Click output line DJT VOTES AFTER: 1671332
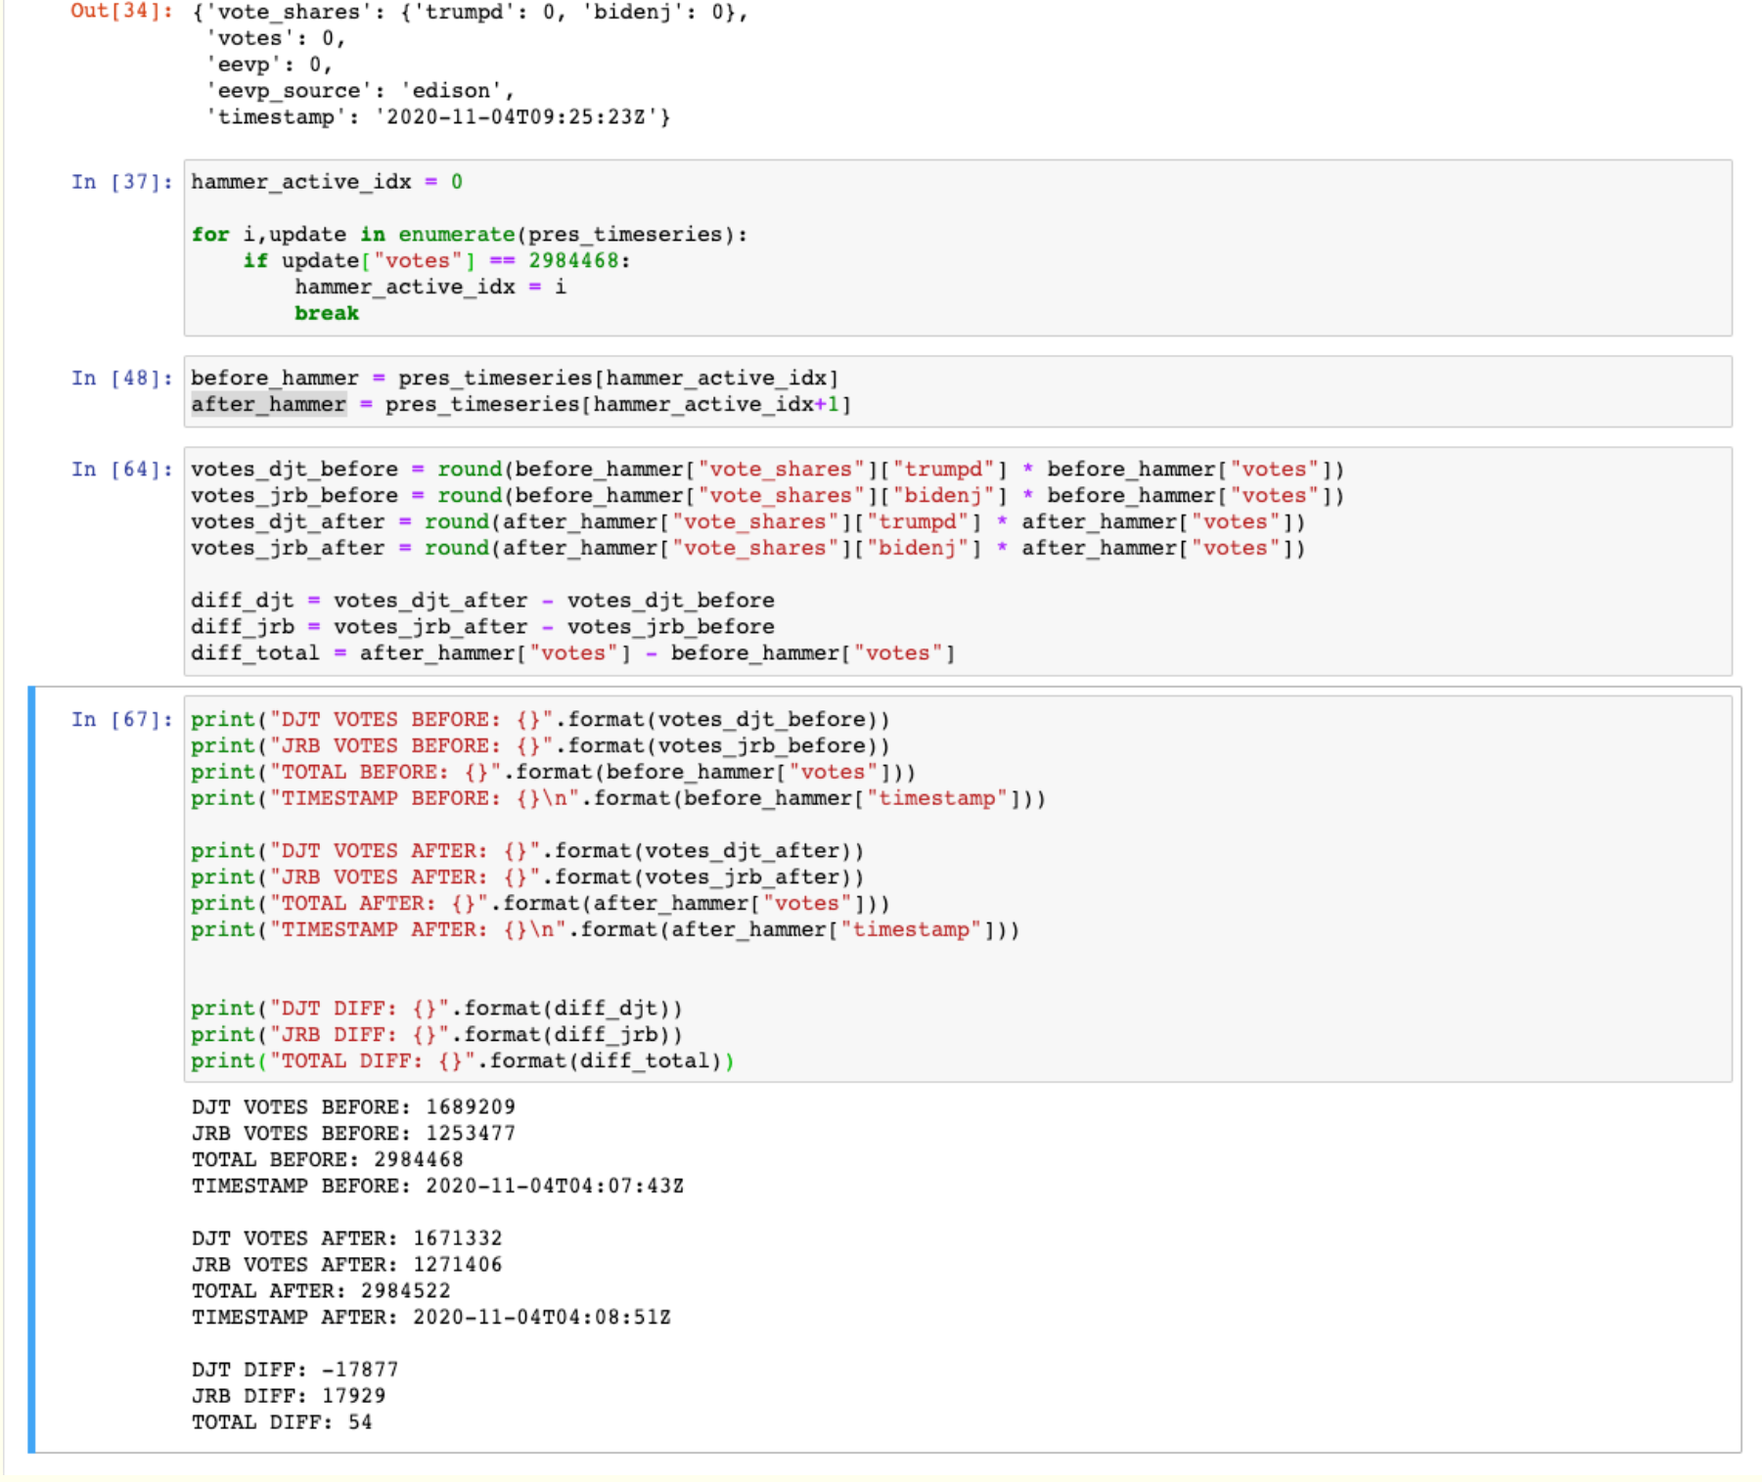Screen dimensions: 1762x1482 (346, 1238)
